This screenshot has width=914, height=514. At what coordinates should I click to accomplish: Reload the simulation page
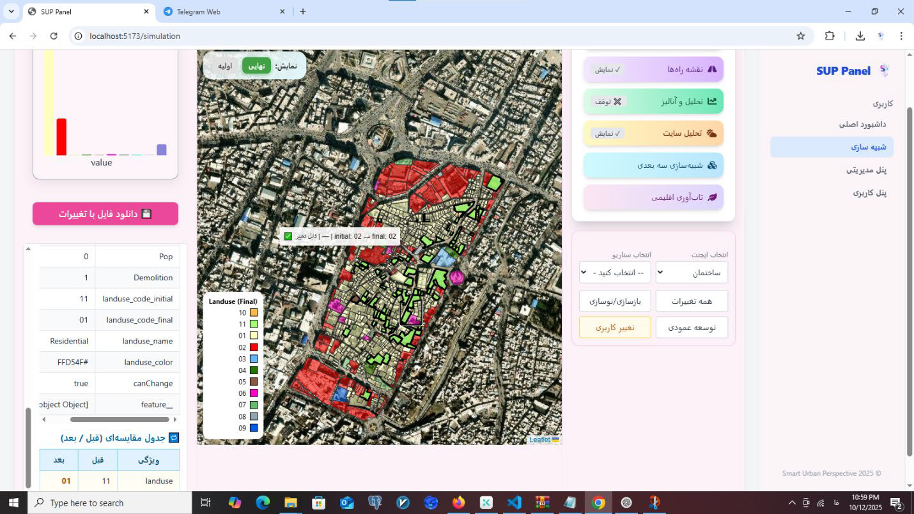tap(54, 36)
